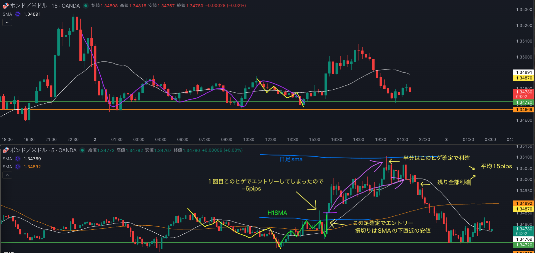
Task: Click refresh icon beside orange SMA 1.34892
Action: pyautogui.click(x=18, y=167)
